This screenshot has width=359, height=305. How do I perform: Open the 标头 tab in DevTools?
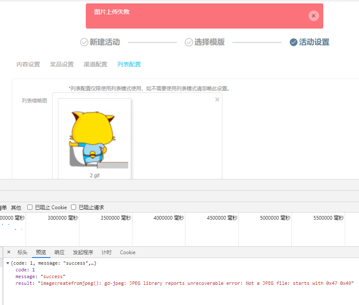point(22,252)
